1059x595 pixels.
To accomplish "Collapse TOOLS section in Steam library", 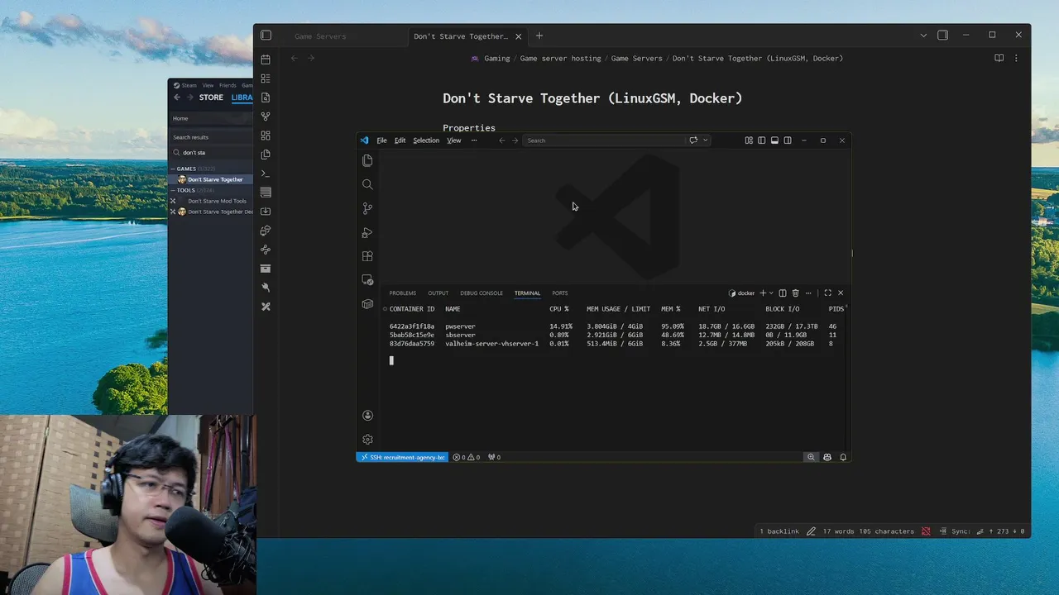I will pos(173,190).
